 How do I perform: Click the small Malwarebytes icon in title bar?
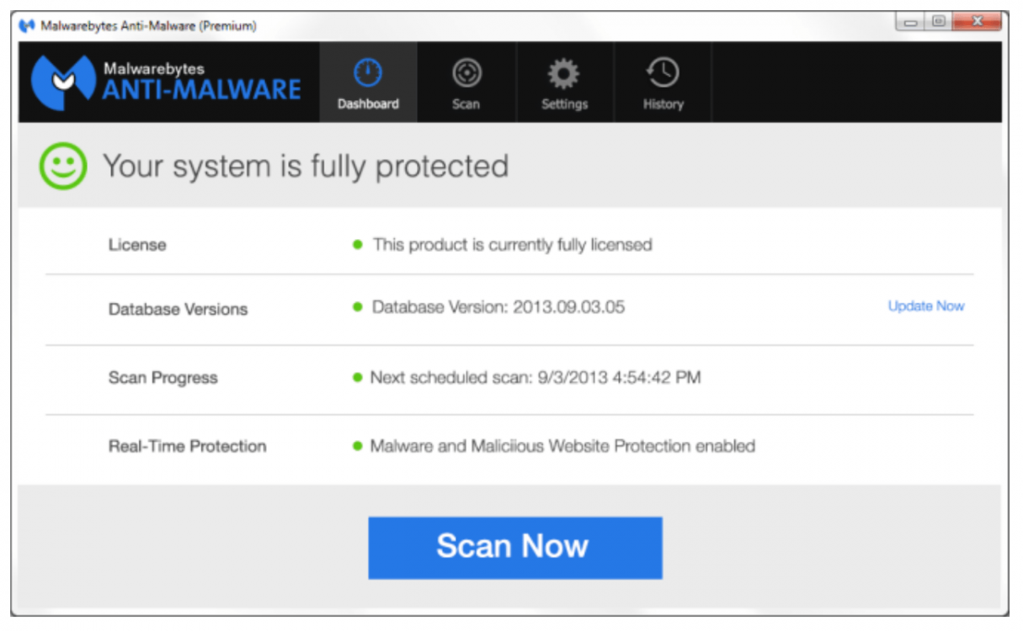[x=27, y=26]
